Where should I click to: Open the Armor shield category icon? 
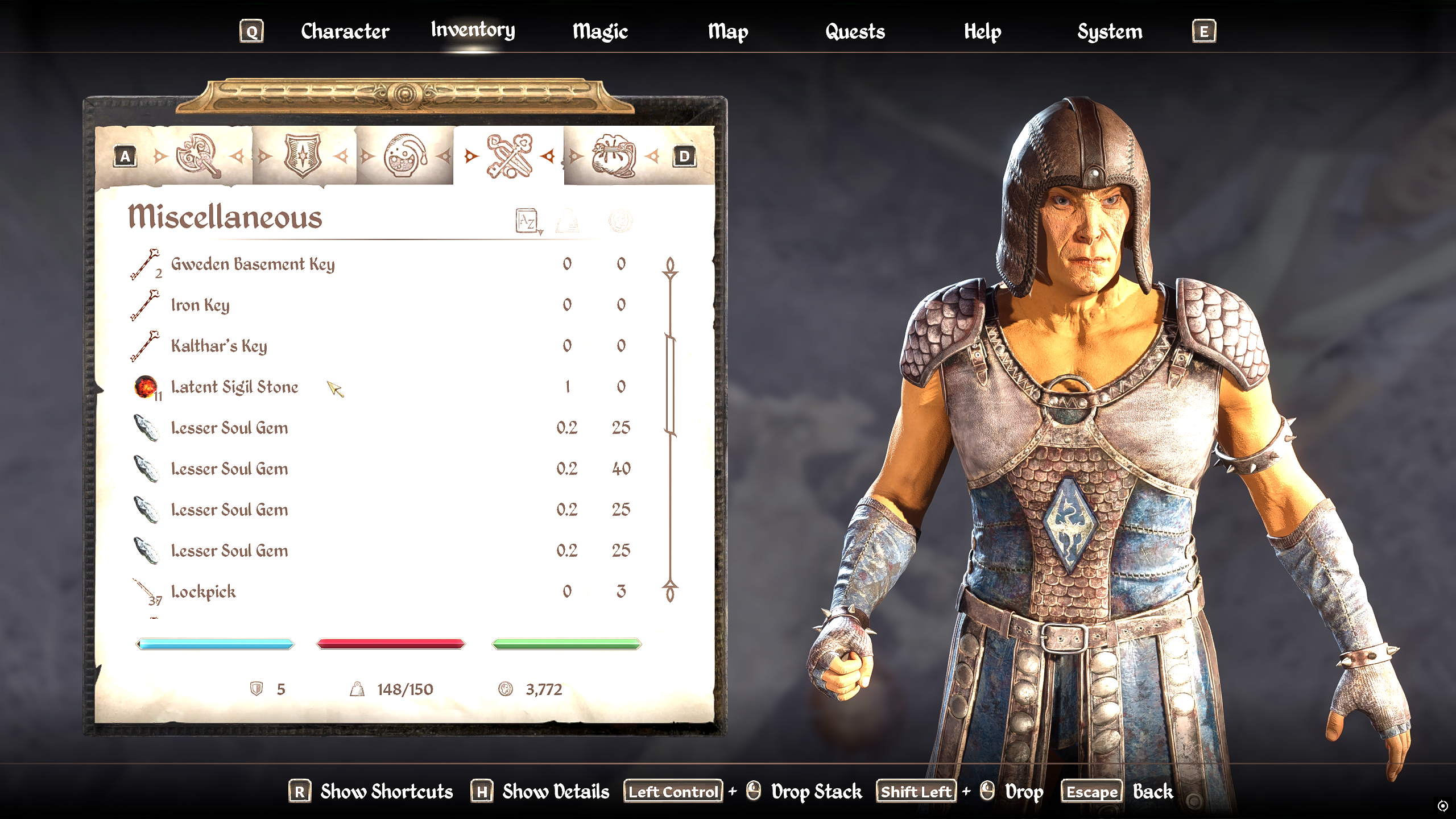tap(303, 156)
